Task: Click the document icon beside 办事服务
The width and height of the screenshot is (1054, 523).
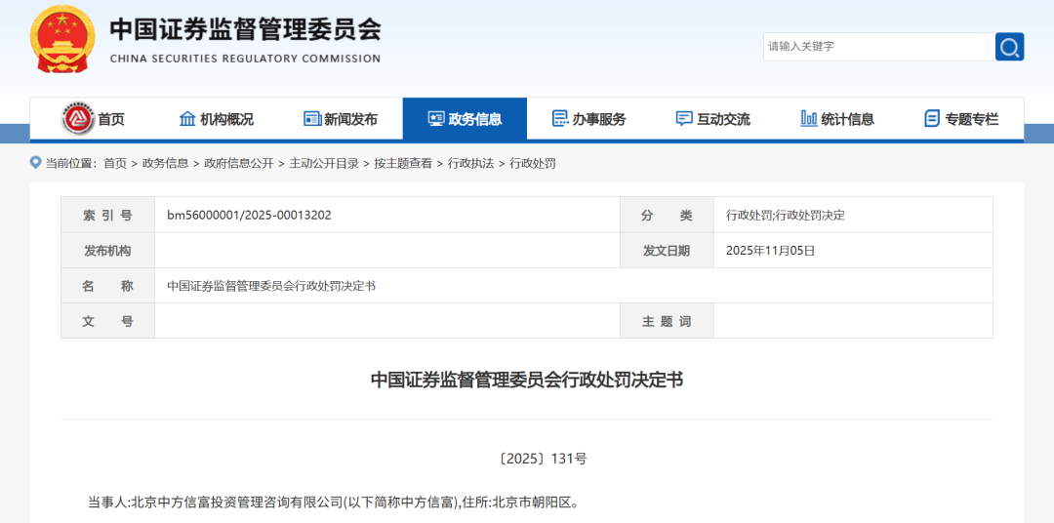Action: 560,119
